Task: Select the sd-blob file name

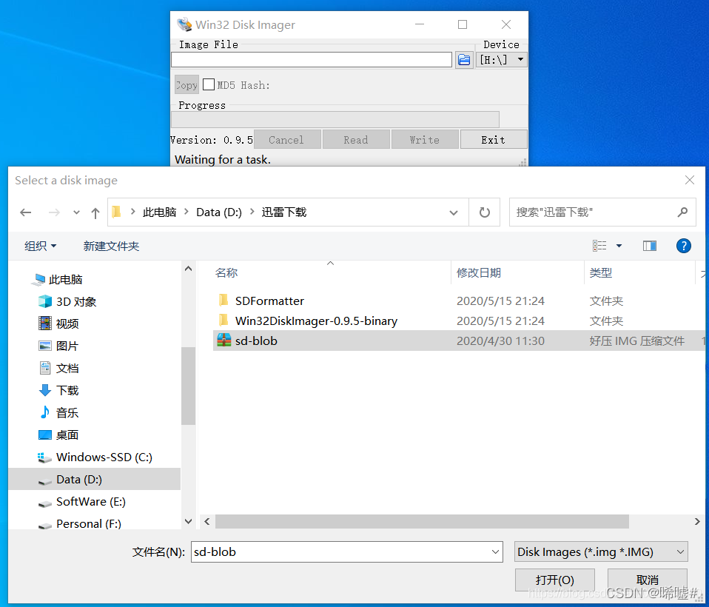Action: tap(256, 341)
